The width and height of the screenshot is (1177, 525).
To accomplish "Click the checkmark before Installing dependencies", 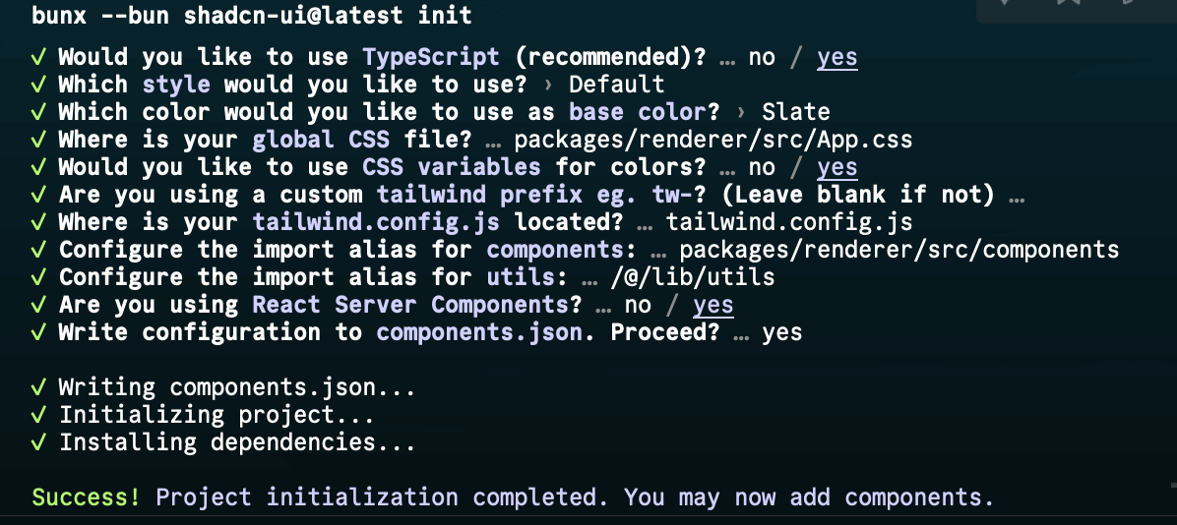I will [39, 443].
